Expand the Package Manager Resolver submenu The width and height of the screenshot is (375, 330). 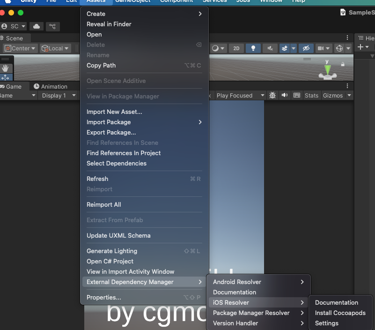click(x=258, y=313)
